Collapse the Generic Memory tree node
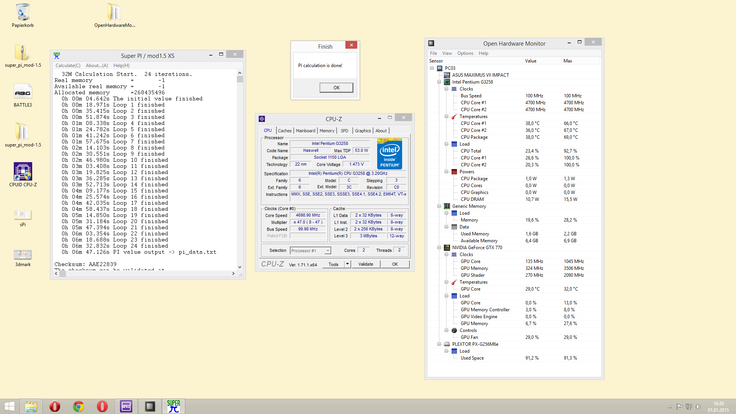736x414 pixels. point(439,206)
